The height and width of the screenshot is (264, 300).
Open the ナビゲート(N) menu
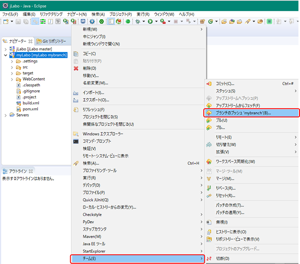77,14
